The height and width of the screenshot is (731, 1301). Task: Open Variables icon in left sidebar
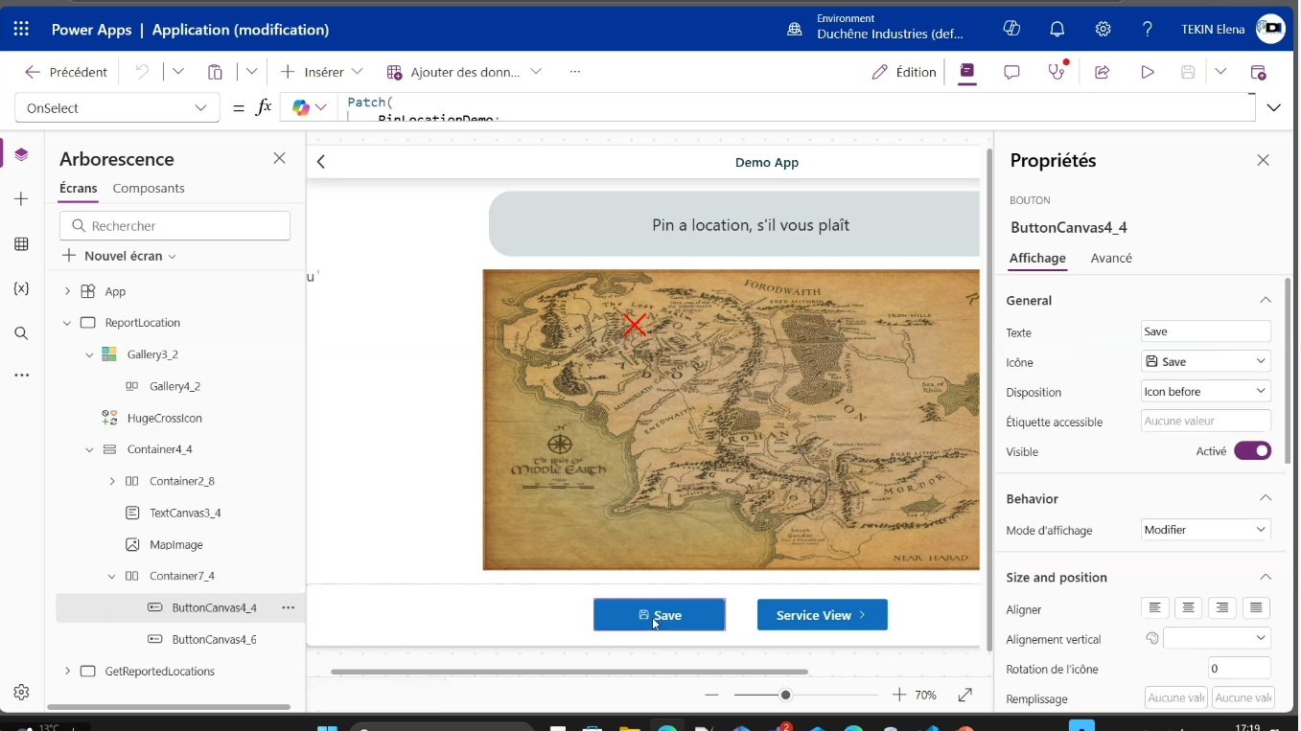pos(21,288)
